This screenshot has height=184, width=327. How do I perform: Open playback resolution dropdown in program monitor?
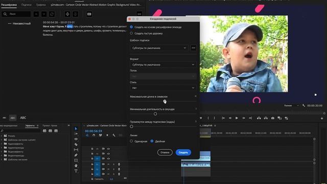(291, 106)
